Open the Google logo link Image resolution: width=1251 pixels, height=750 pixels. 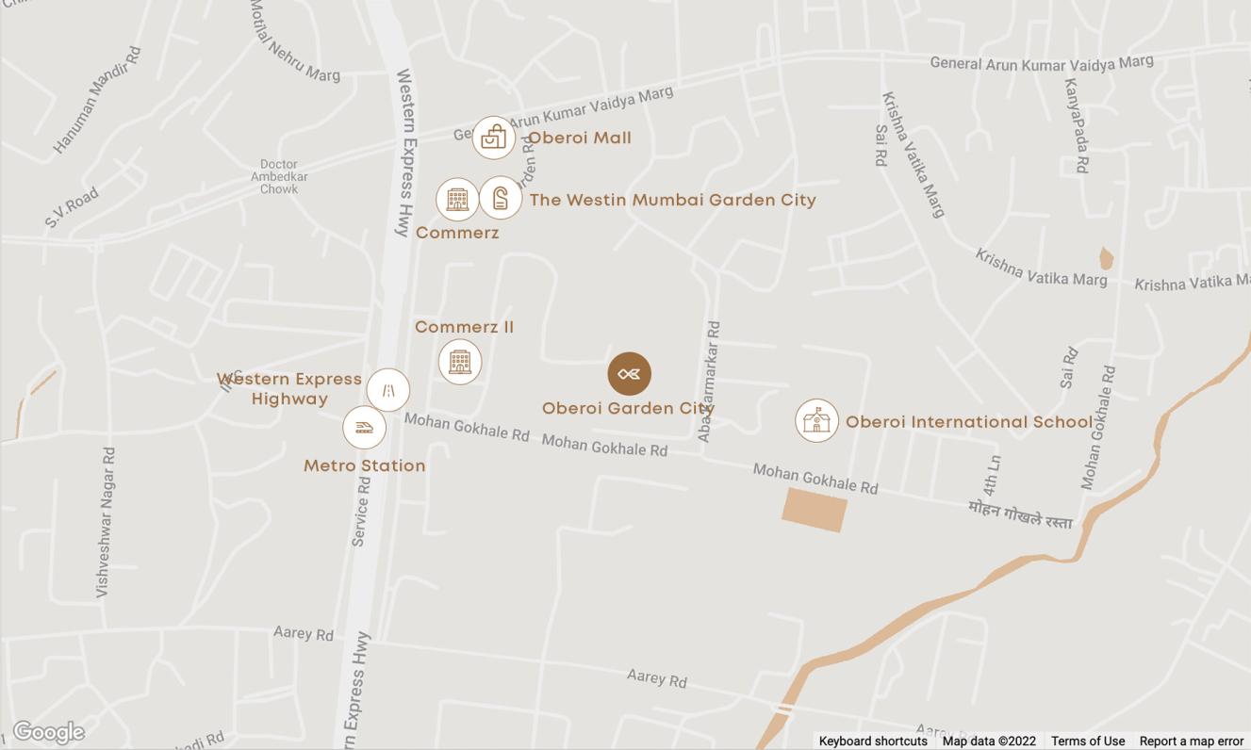coord(49,732)
